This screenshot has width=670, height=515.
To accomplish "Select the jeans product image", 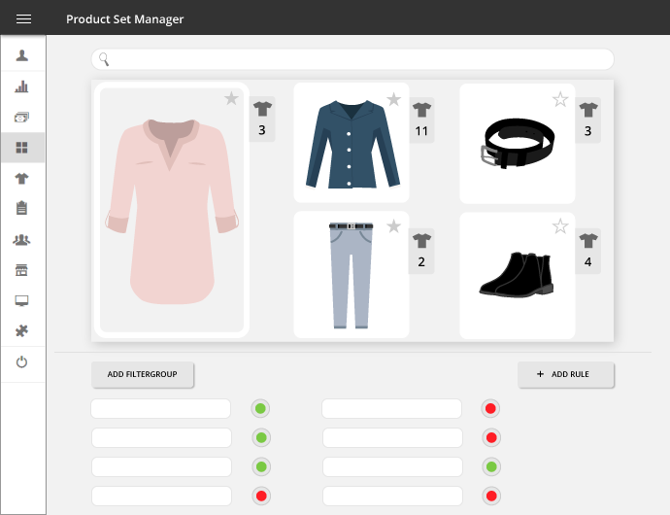I will click(x=351, y=275).
